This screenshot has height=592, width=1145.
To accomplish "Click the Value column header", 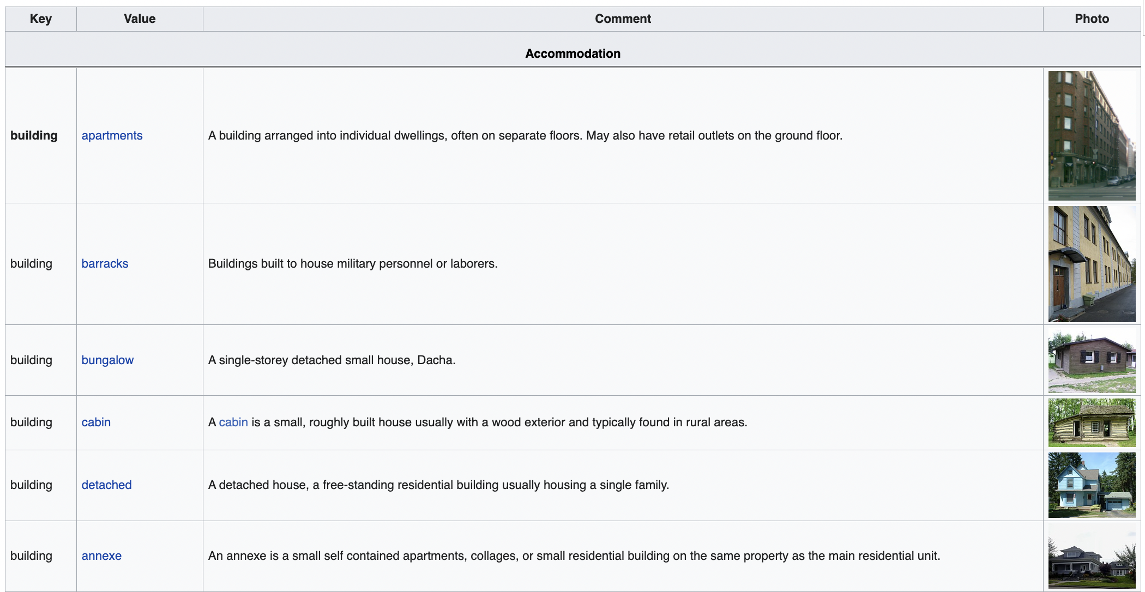I will (140, 19).
